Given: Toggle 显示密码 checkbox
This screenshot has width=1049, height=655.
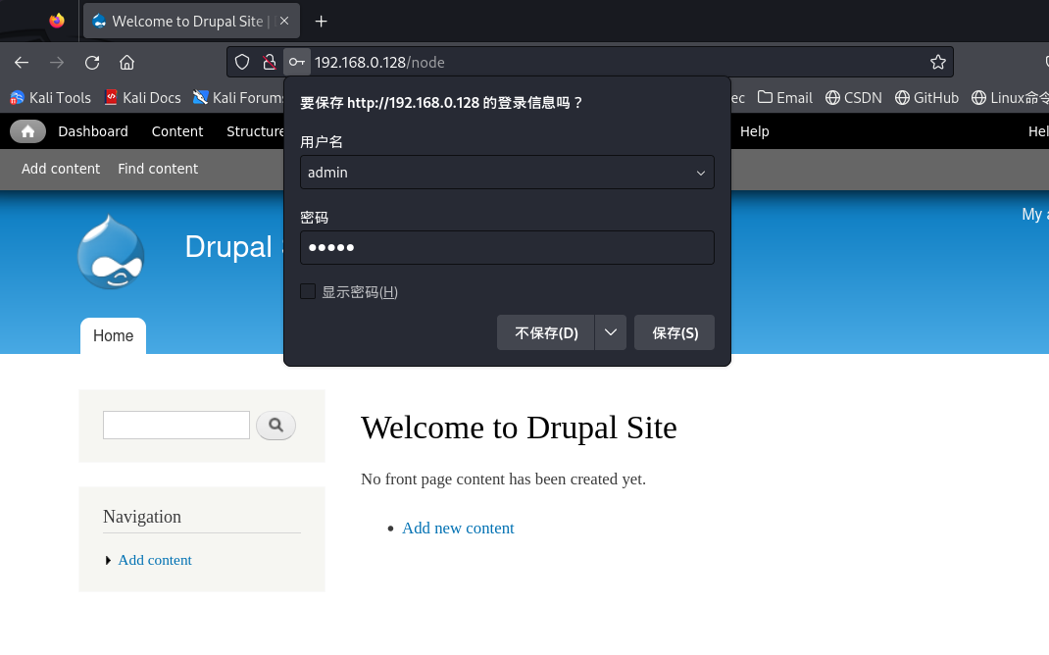Looking at the screenshot, I should [308, 291].
